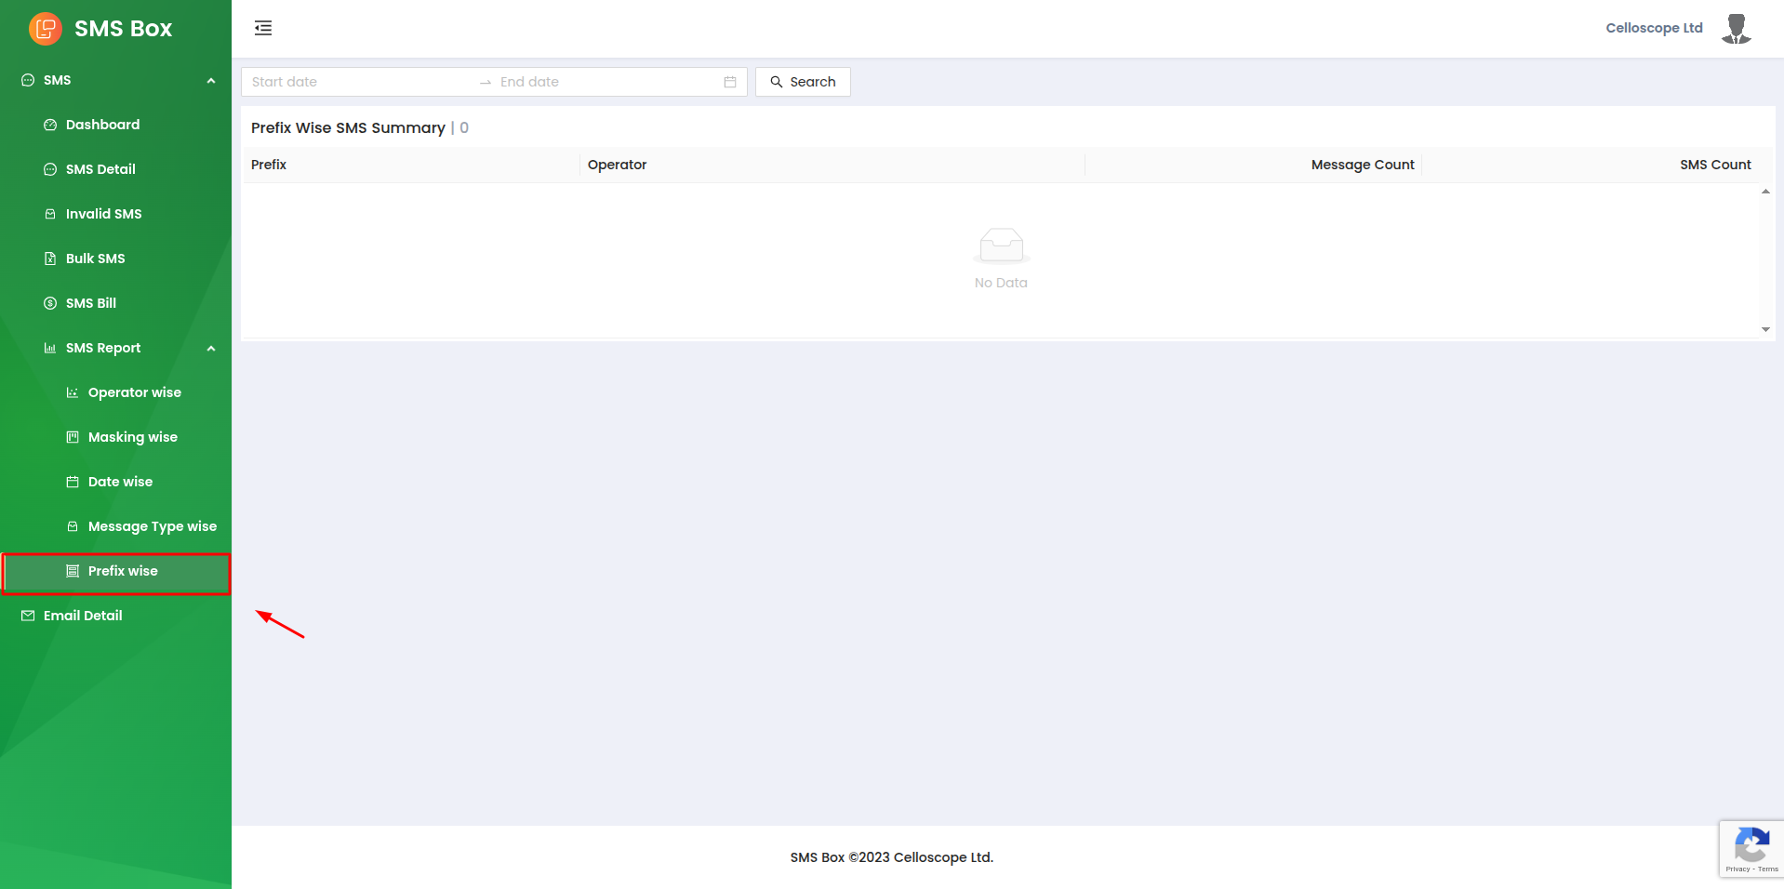This screenshot has width=1784, height=889.
Task: Click the user avatar icon
Action: pyautogui.click(x=1736, y=29)
